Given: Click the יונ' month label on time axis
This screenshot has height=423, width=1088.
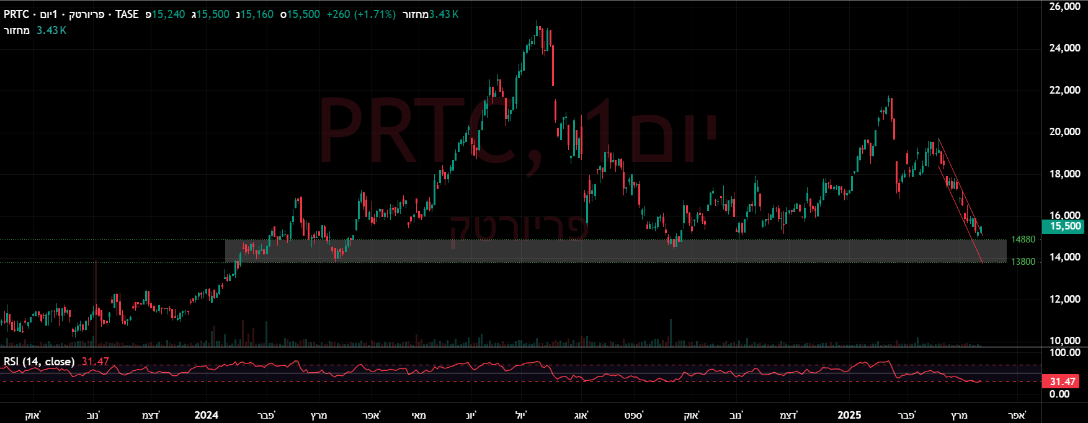Looking at the screenshot, I should pos(471,415).
